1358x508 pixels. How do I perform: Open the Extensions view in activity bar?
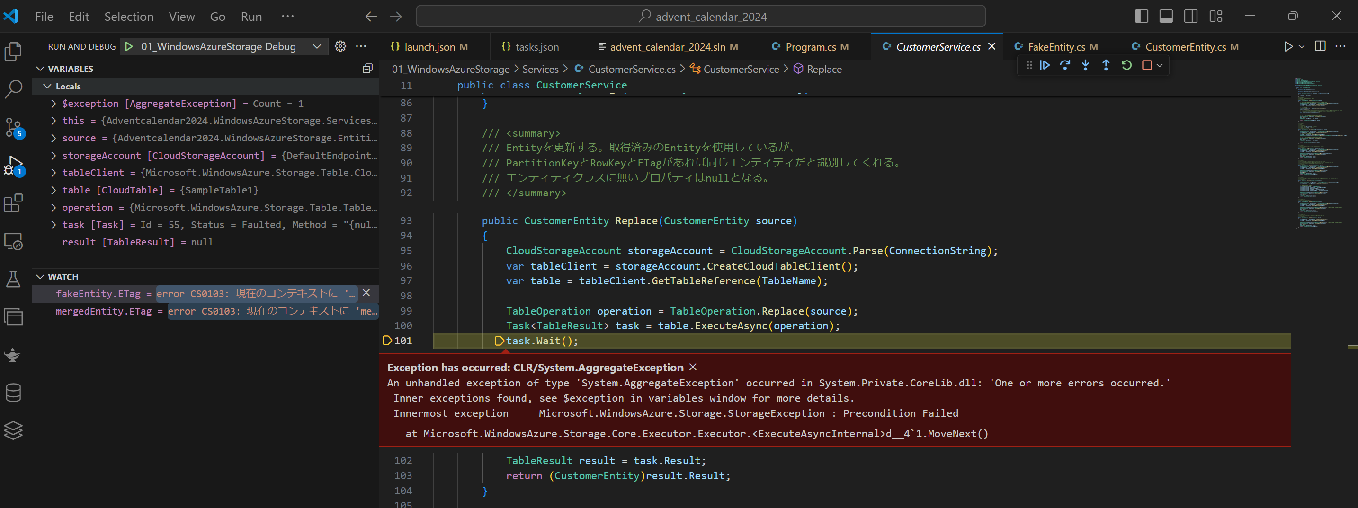click(13, 203)
